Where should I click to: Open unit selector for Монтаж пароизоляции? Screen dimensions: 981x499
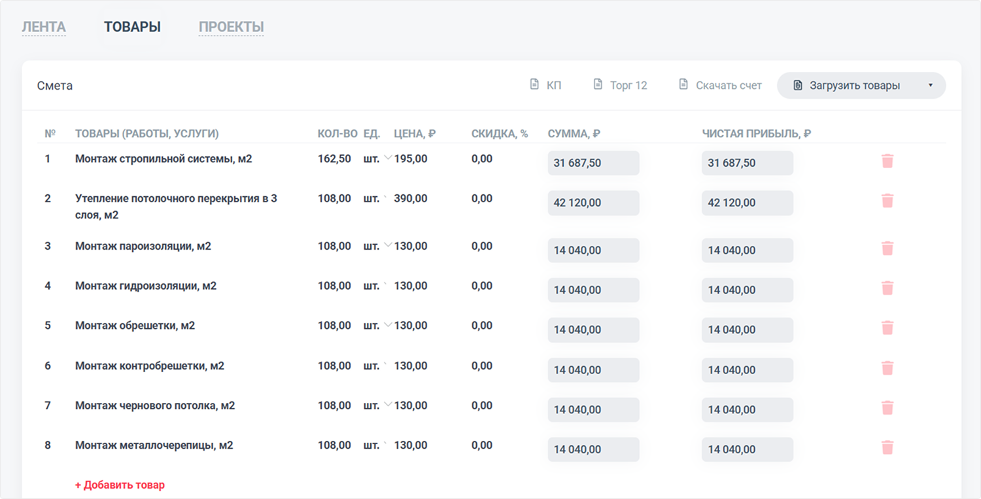point(387,246)
